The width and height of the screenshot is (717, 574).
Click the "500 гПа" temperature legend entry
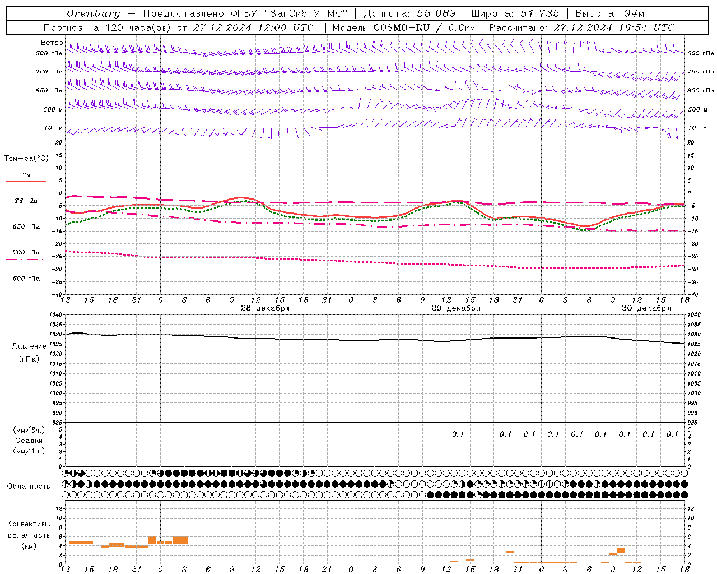click(26, 279)
